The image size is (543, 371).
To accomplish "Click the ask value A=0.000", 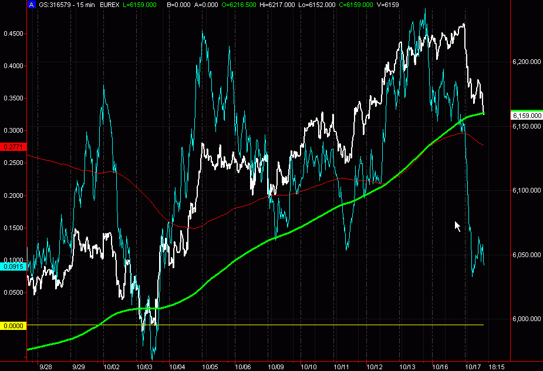I will point(206,5).
